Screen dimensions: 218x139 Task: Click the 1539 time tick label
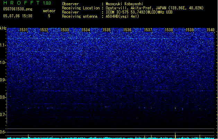pos(190,30)
